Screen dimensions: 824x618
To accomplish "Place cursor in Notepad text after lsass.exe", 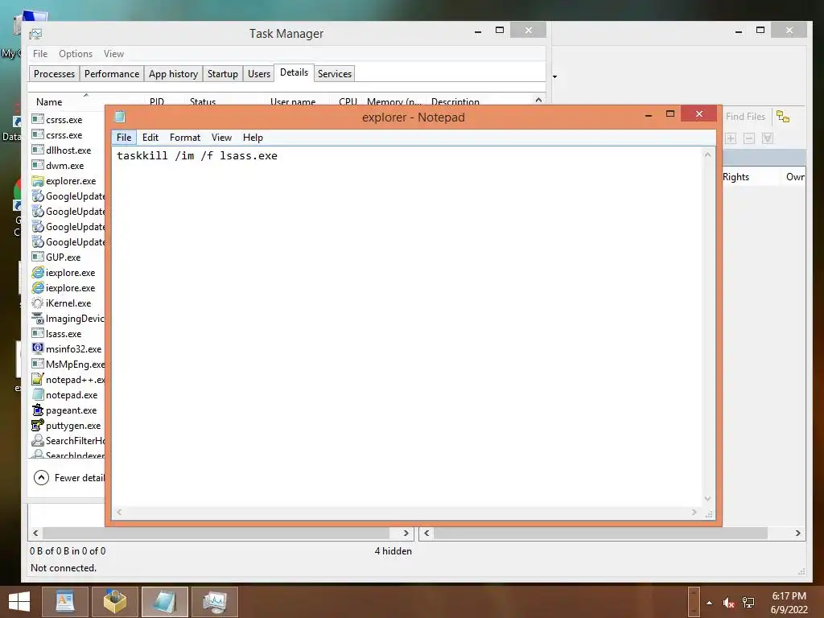I will (278, 155).
